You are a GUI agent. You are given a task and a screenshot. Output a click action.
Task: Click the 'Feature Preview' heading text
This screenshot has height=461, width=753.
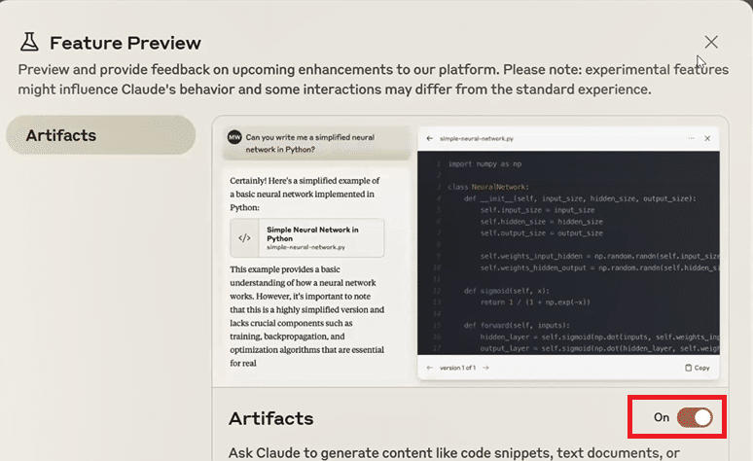coord(125,43)
